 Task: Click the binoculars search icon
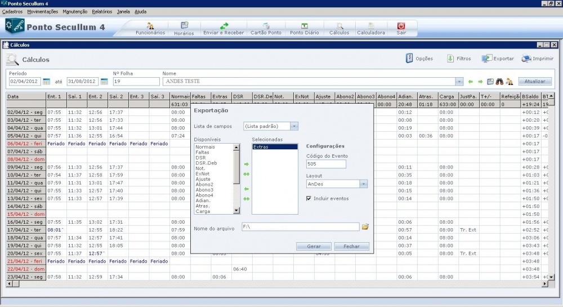[x=499, y=82]
